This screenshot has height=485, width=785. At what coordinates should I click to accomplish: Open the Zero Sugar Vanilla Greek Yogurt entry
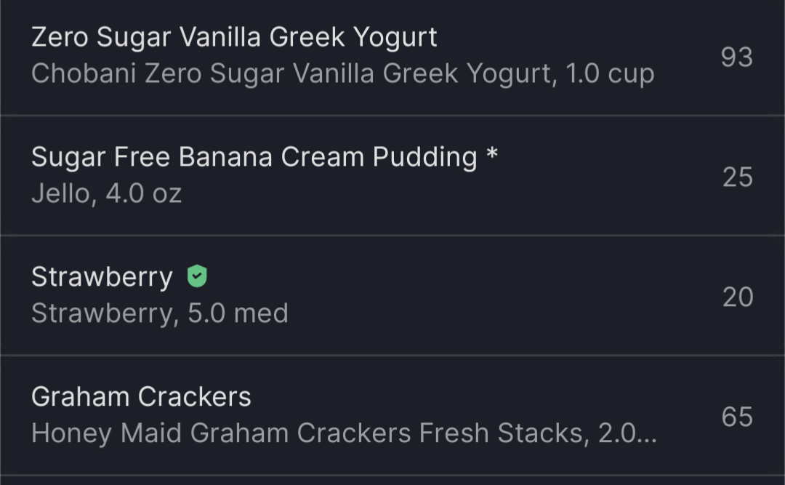point(392,57)
